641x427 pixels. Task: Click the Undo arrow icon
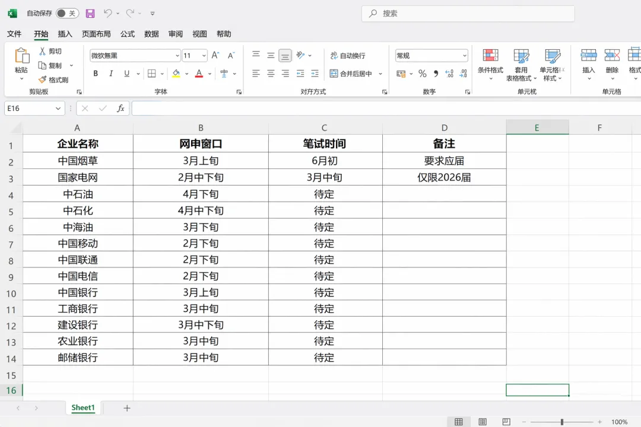tap(107, 14)
